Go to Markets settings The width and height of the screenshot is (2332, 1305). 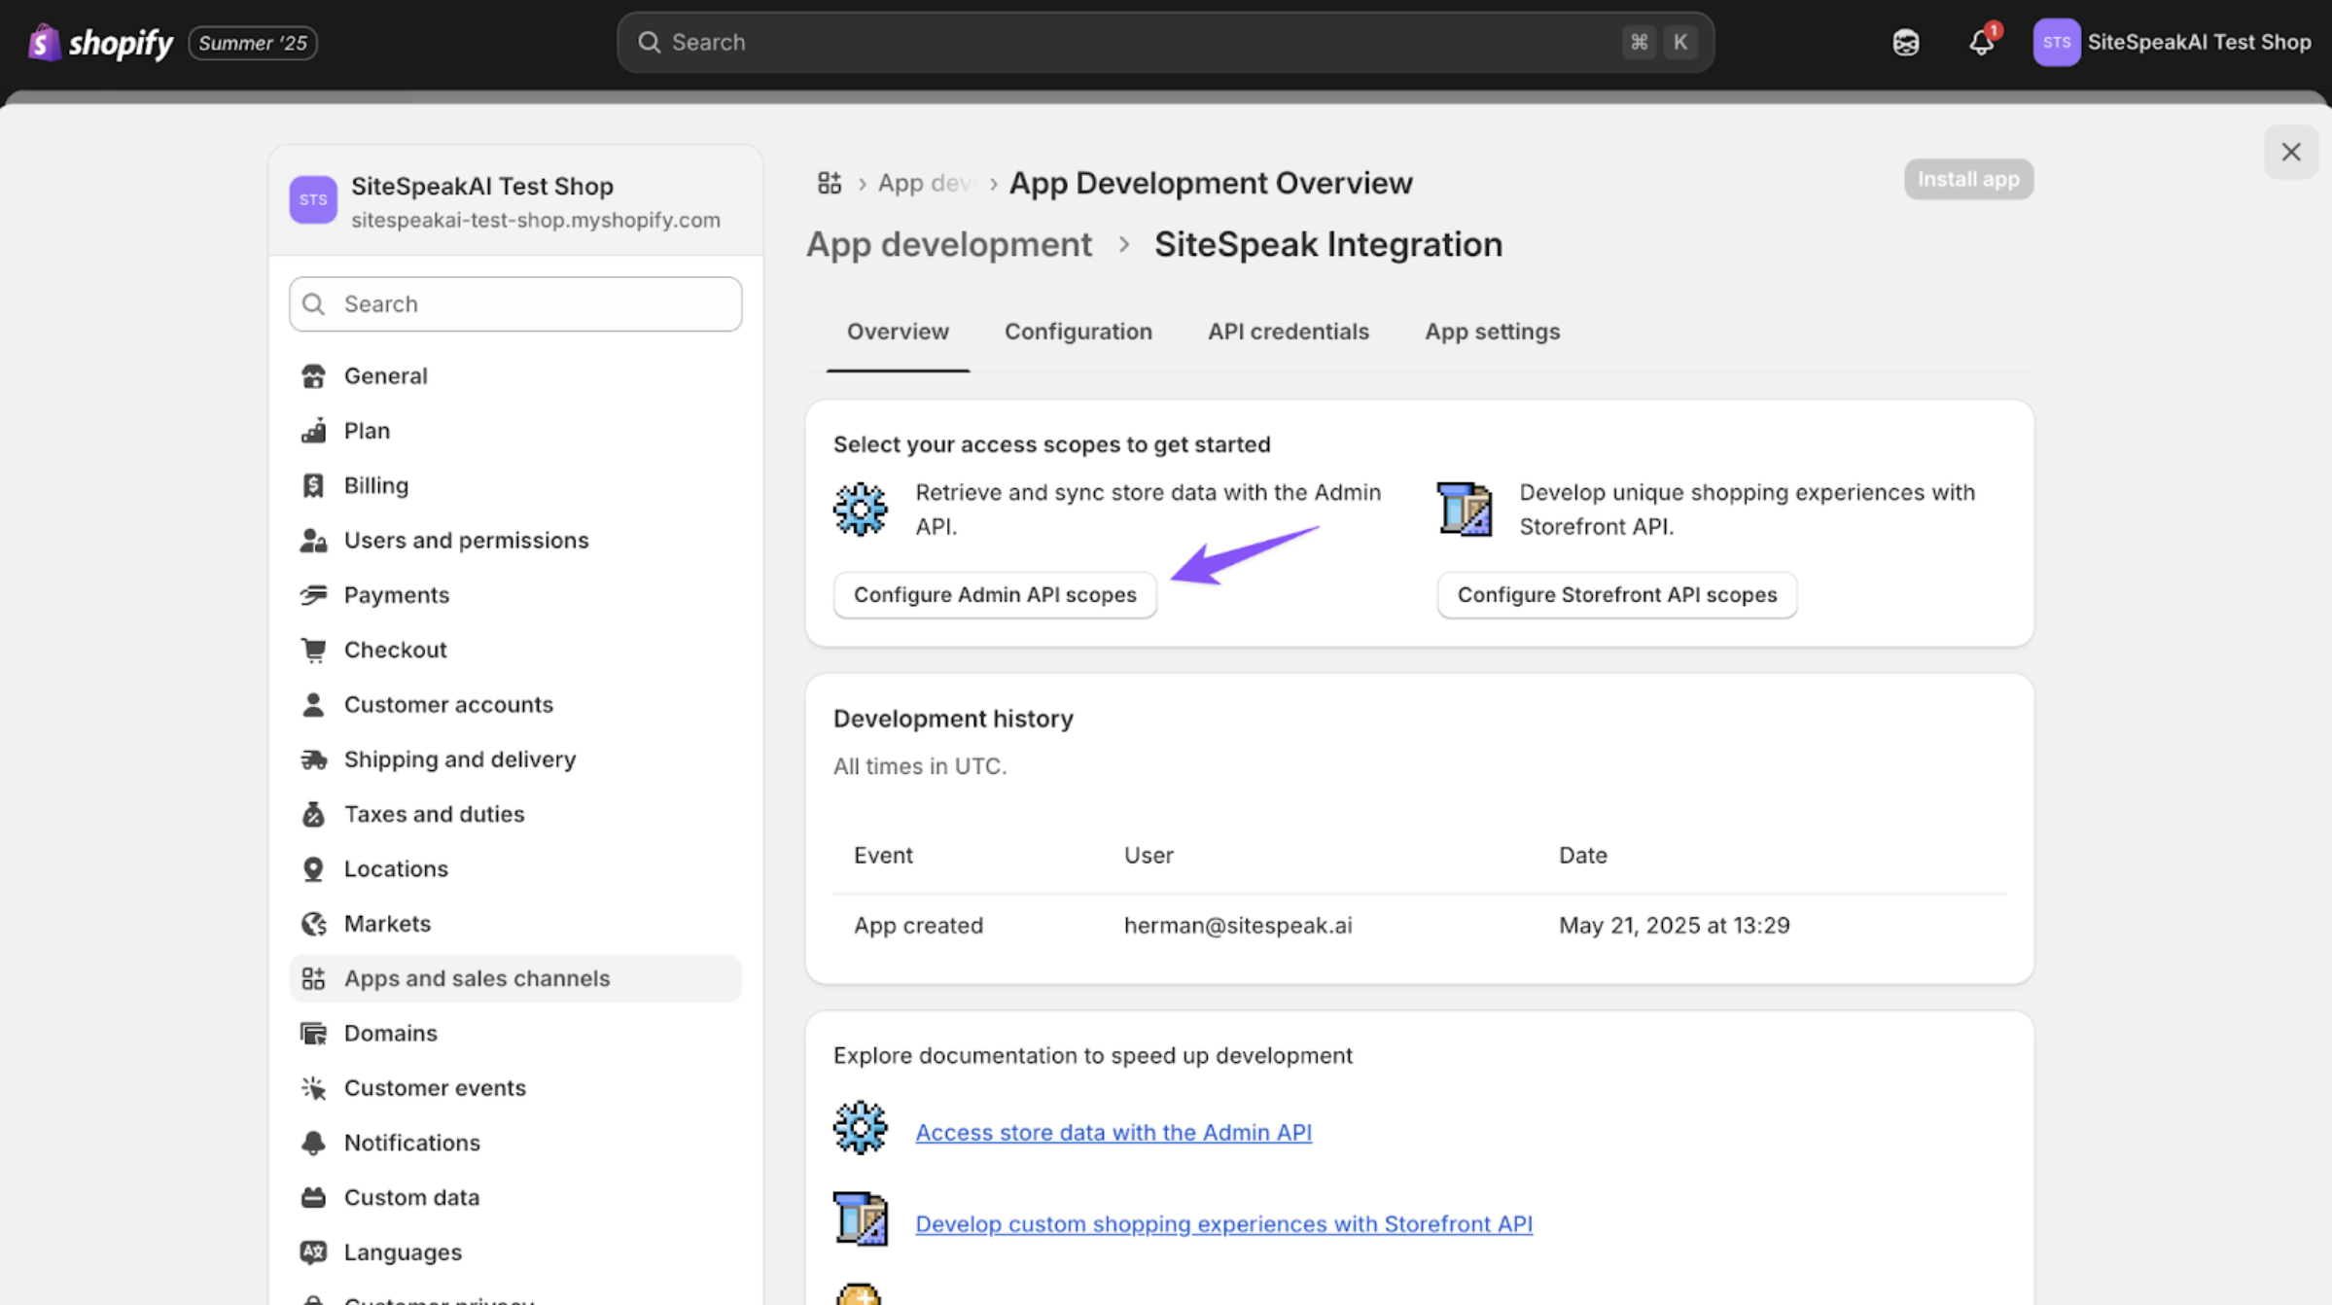coord(387,924)
